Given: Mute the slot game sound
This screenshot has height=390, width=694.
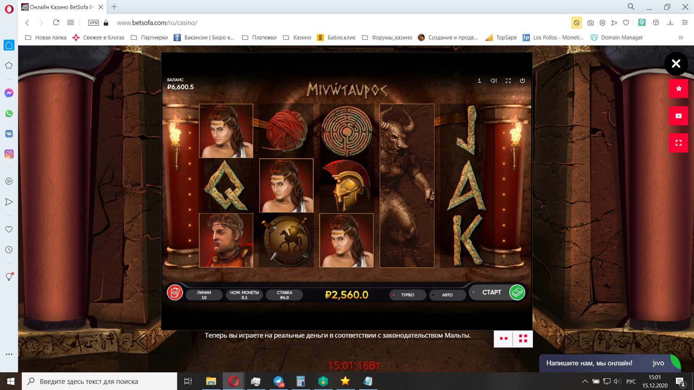Looking at the screenshot, I should pos(494,81).
